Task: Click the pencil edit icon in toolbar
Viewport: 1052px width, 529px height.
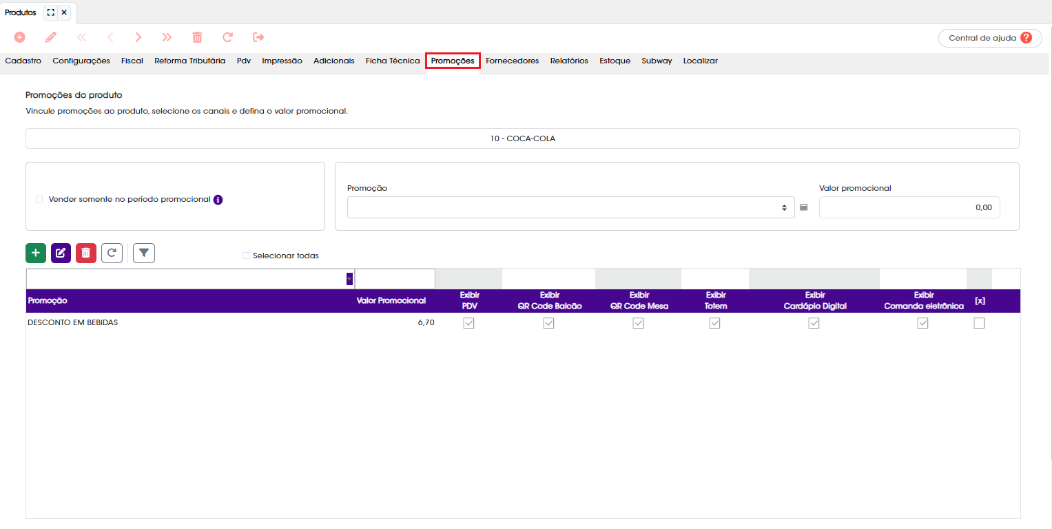Action: [x=50, y=37]
